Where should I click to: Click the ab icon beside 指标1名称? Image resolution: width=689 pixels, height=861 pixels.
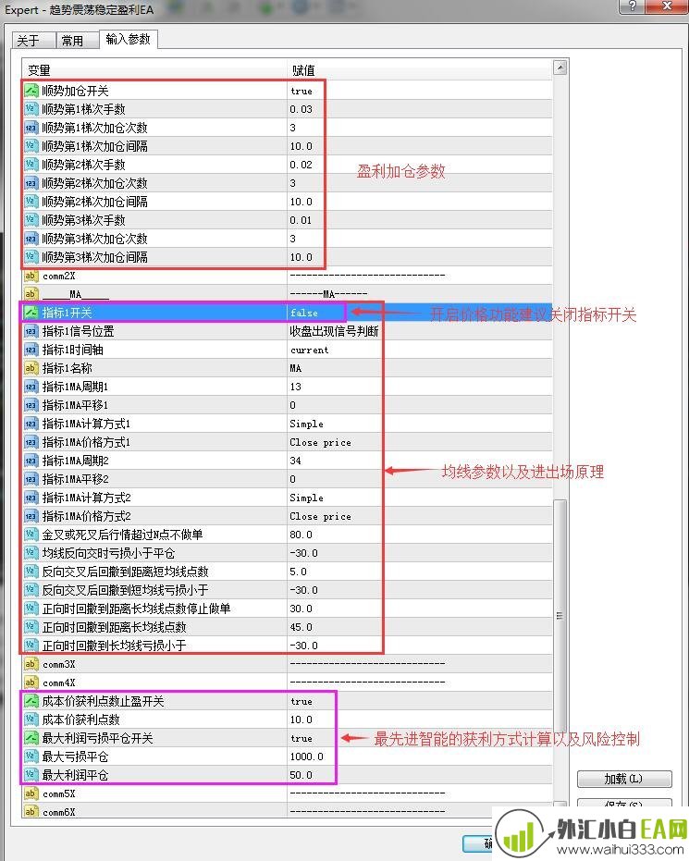(x=31, y=368)
